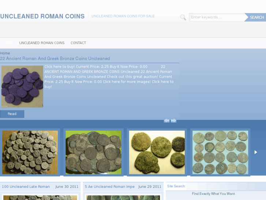Open the purple coins featured image
The height and width of the screenshot is (200, 266).
coord(22,87)
